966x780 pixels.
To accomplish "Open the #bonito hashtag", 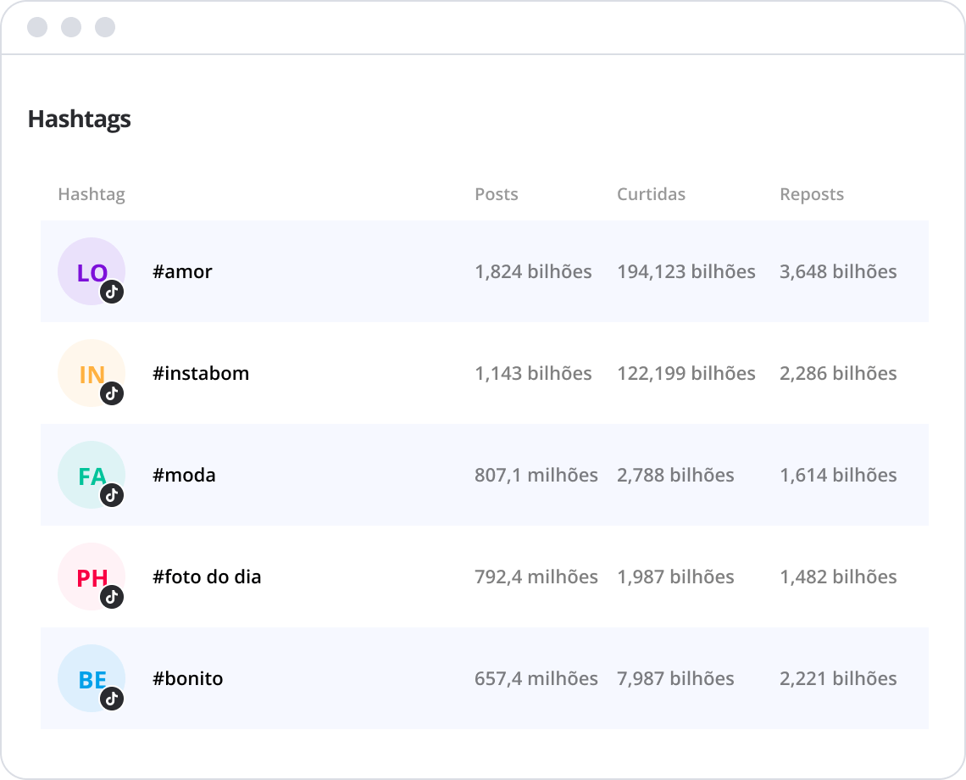I will click(187, 679).
